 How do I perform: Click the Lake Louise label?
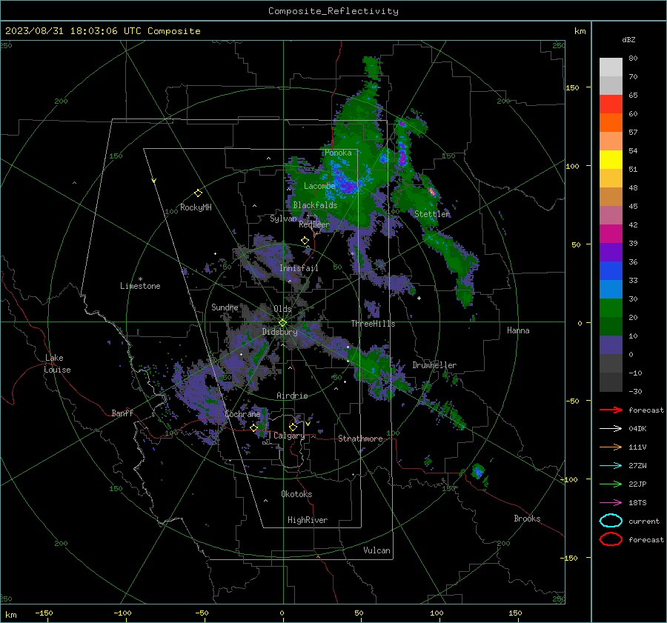58,364
